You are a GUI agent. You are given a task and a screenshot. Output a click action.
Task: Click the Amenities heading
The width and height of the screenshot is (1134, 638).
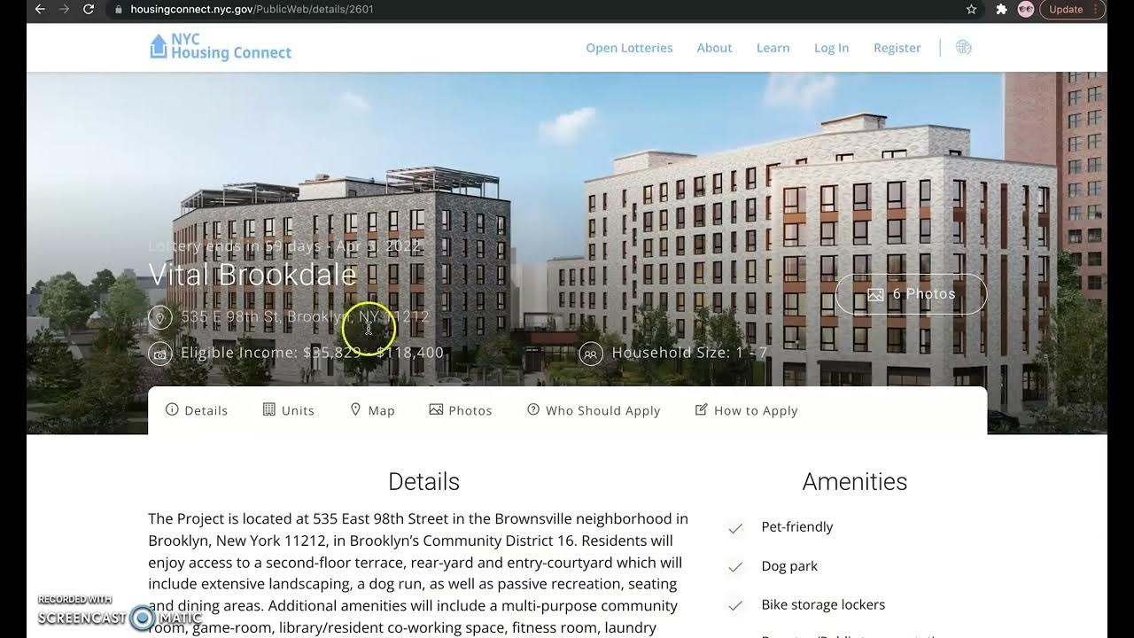855,481
